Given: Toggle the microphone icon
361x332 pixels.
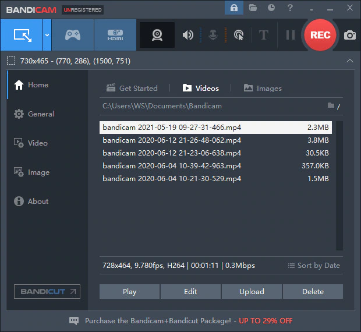Looking at the screenshot, I should point(213,35).
